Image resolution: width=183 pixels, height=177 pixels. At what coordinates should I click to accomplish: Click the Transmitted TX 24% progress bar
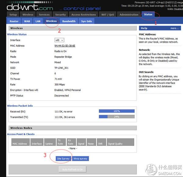[117, 117]
